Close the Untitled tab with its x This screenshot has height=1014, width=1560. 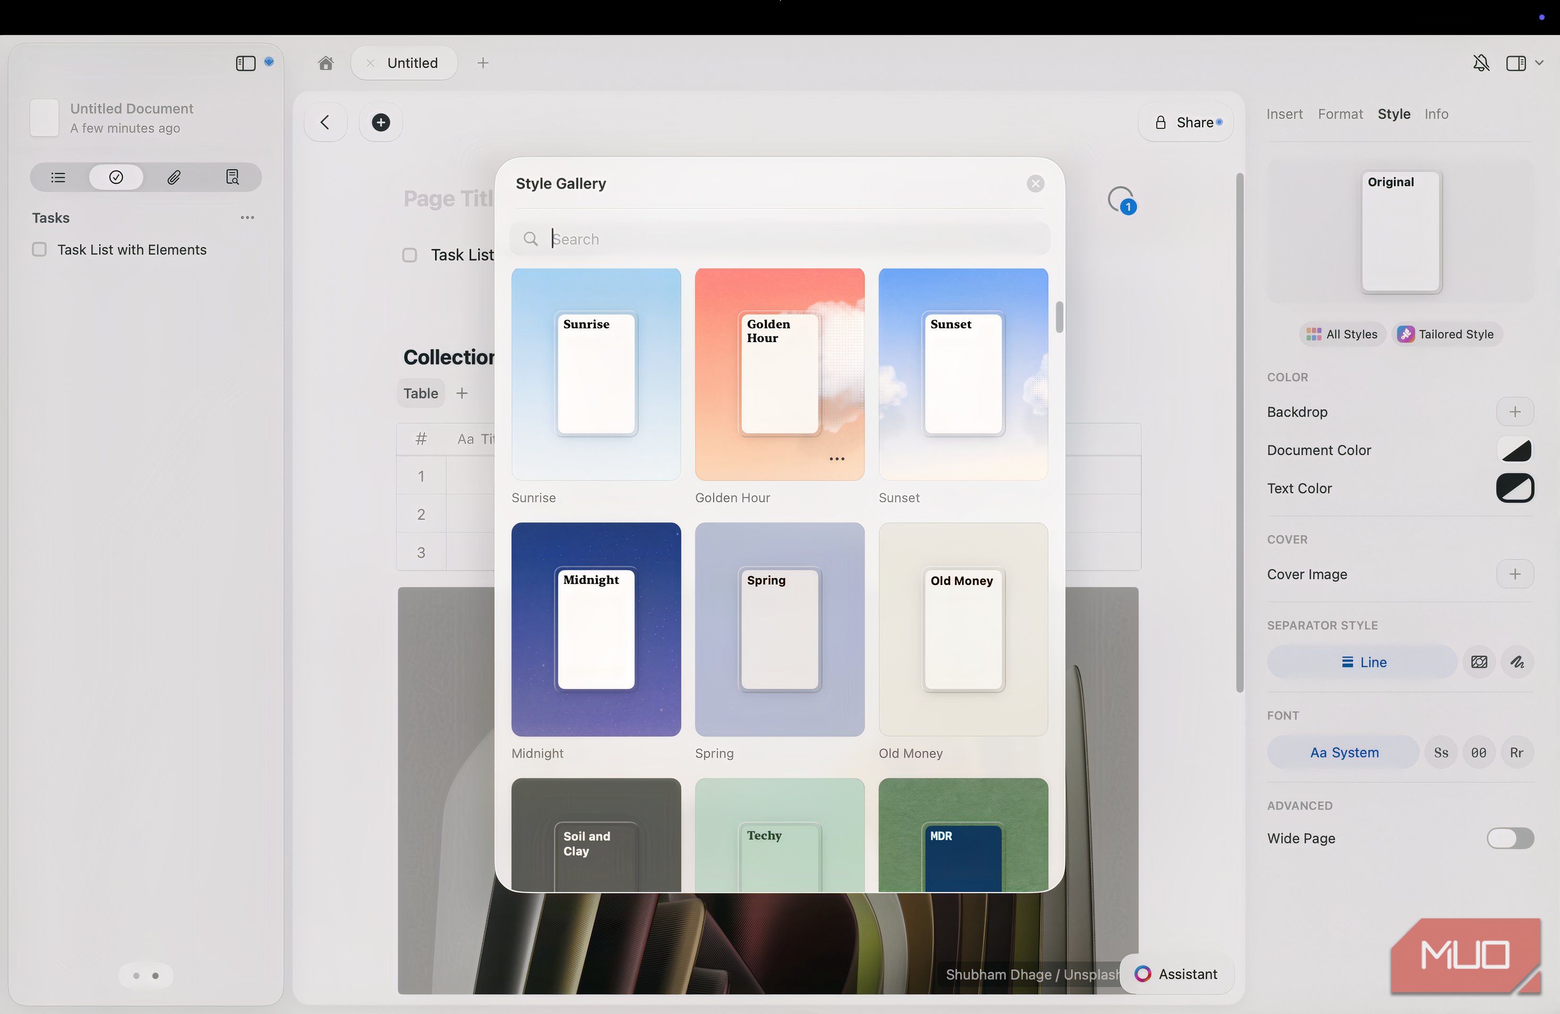[370, 63]
